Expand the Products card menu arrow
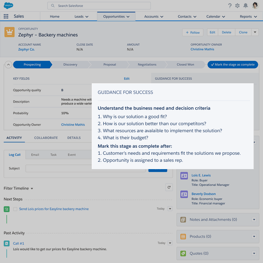Screen dimensions: 263x263 tap(254, 237)
